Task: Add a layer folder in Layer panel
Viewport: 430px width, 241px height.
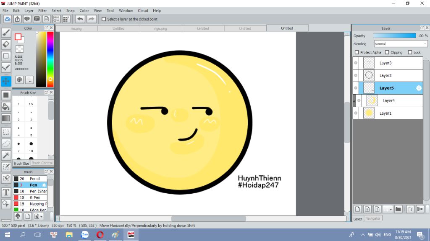Action: point(398,209)
